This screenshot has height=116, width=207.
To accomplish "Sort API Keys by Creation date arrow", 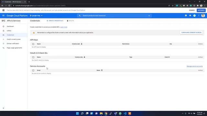I will click(82, 44).
